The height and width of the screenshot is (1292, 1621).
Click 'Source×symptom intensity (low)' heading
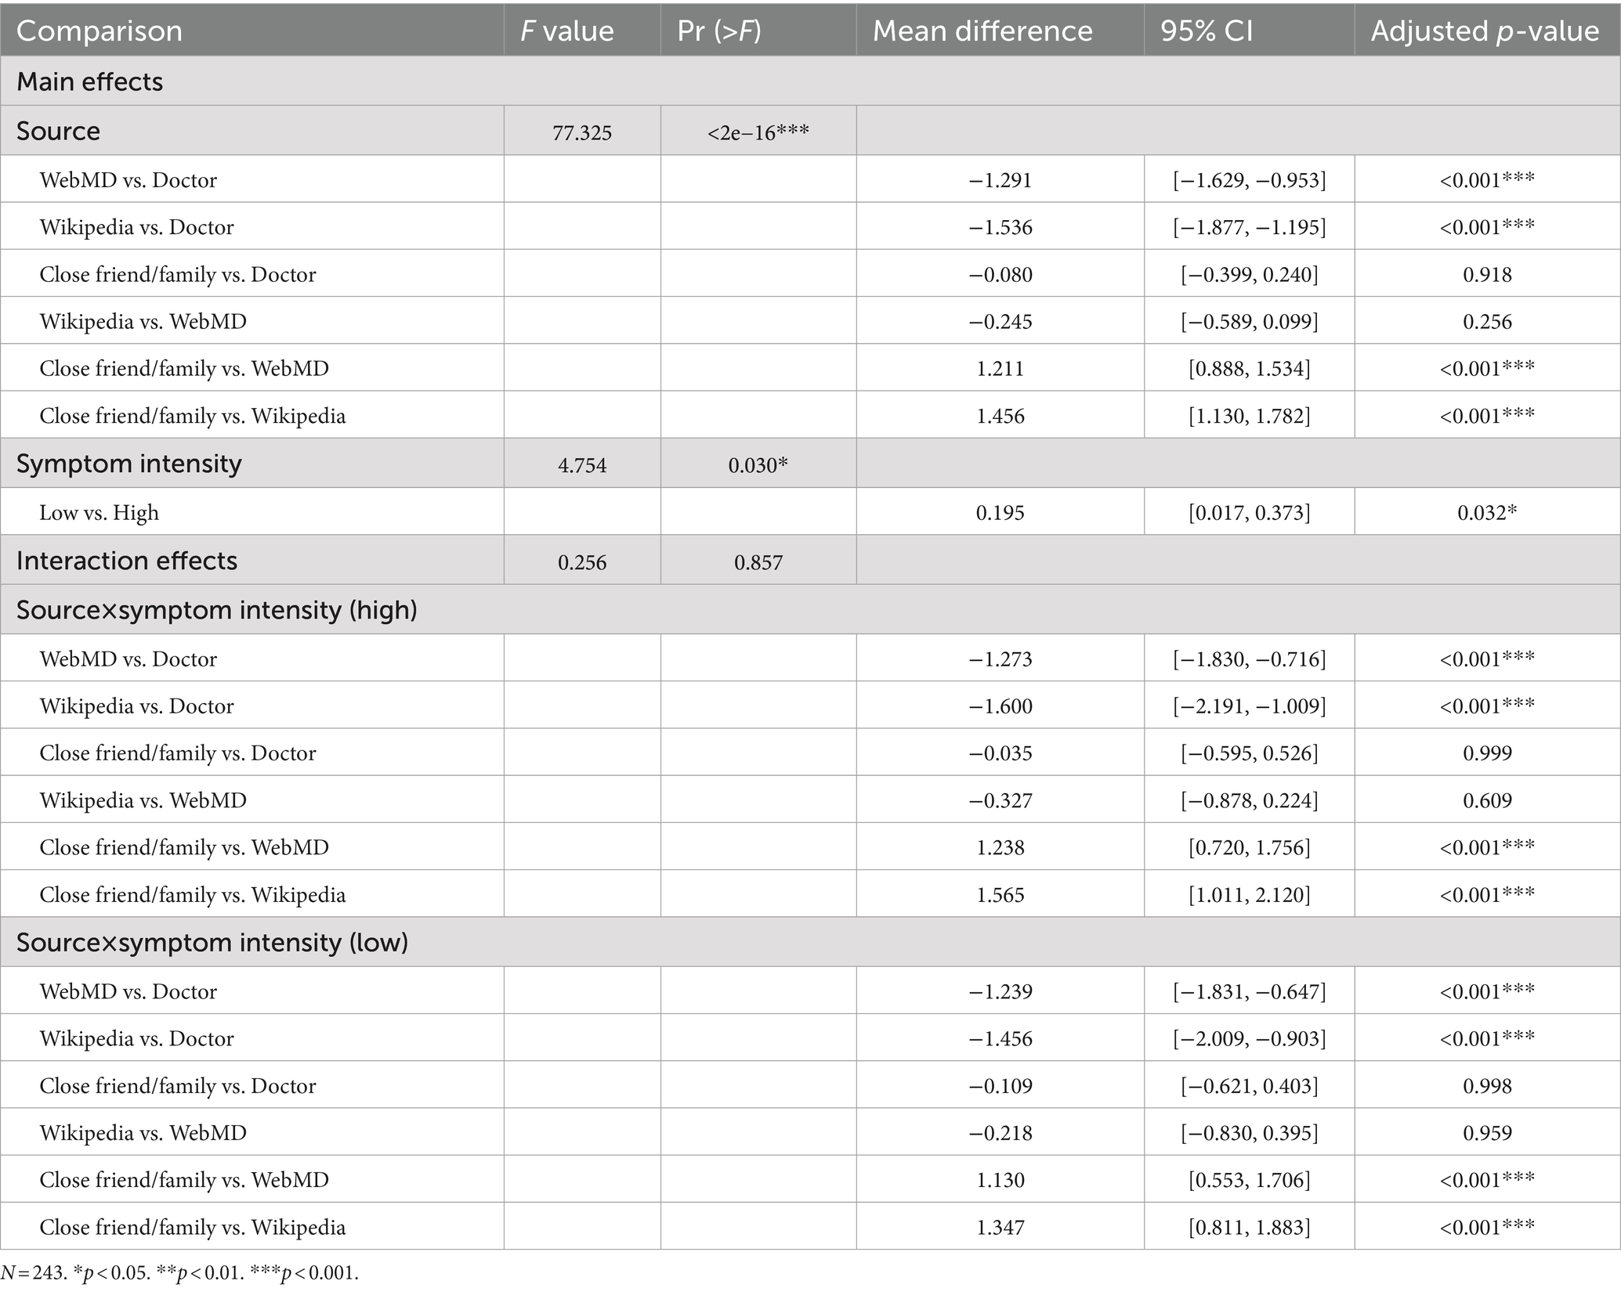coord(212,942)
